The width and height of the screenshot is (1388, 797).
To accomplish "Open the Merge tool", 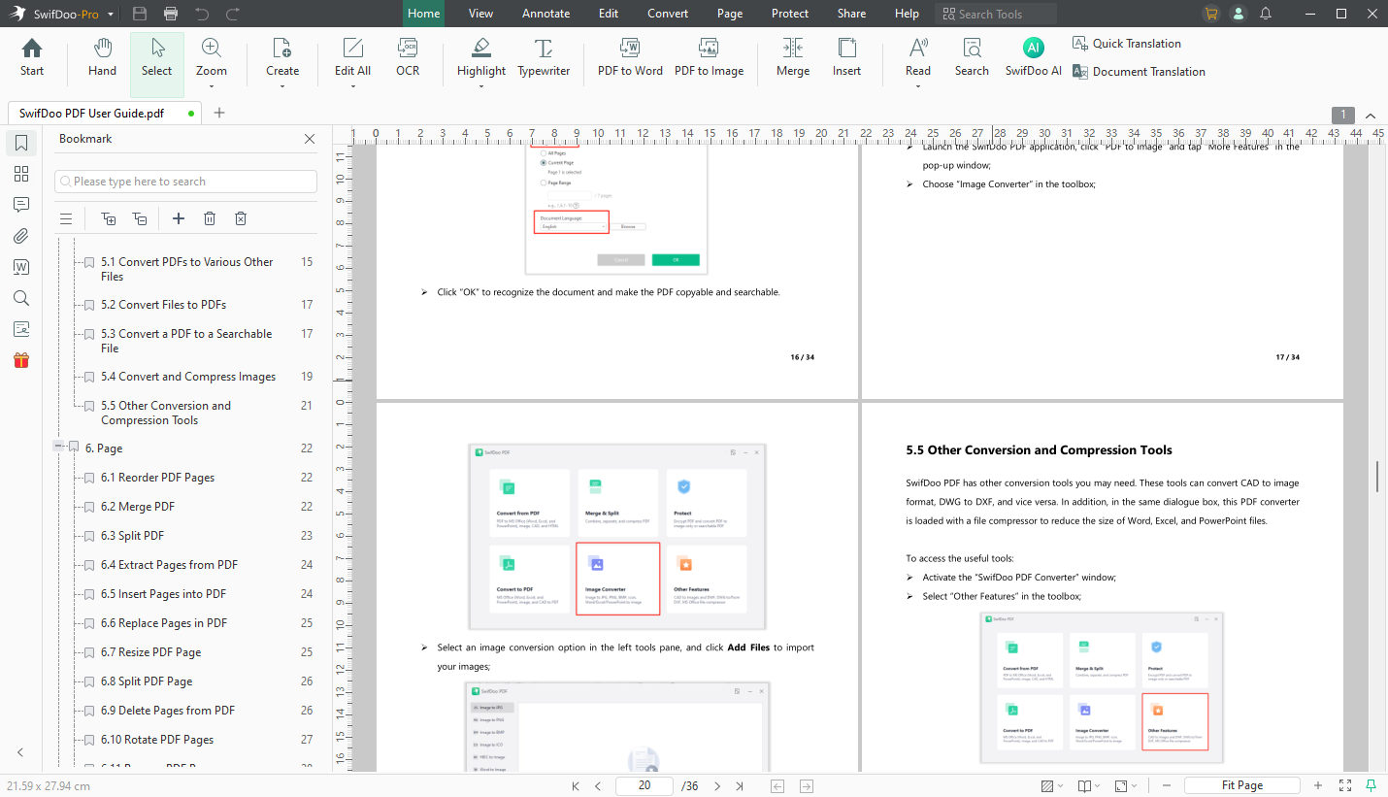I will click(x=793, y=58).
